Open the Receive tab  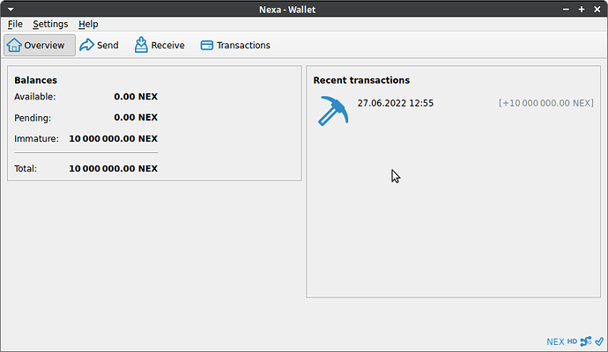pyautogui.click(x=159, y=45)
